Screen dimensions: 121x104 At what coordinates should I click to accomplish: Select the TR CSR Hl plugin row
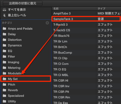coord(86,80)
